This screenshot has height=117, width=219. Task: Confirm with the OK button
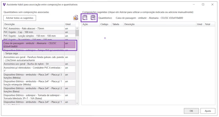pos(191,111)
